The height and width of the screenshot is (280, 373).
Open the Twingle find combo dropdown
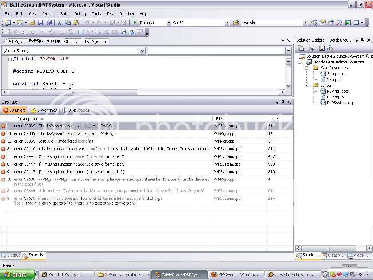click(x=305, y=23)
